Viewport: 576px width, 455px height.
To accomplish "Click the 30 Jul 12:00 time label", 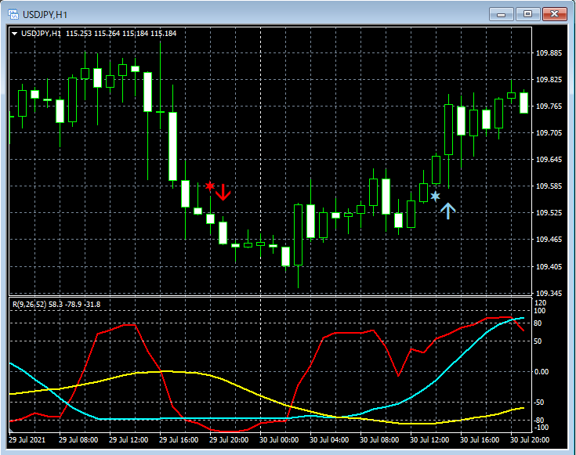I will [429, 439].
